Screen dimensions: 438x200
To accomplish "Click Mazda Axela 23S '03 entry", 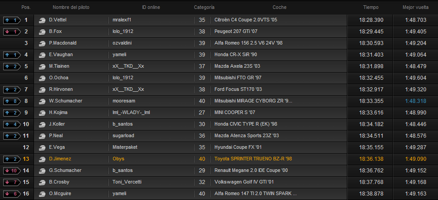I will [x=237, y=66].
